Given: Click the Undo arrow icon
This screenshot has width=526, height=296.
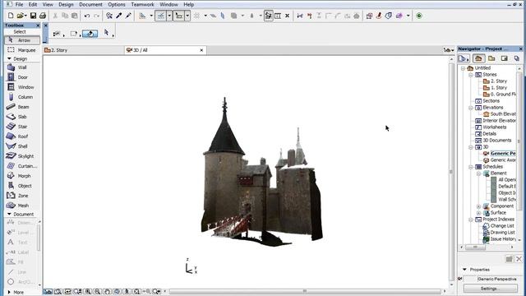Looking at the screenshot, I should click(x=87, y=16).
